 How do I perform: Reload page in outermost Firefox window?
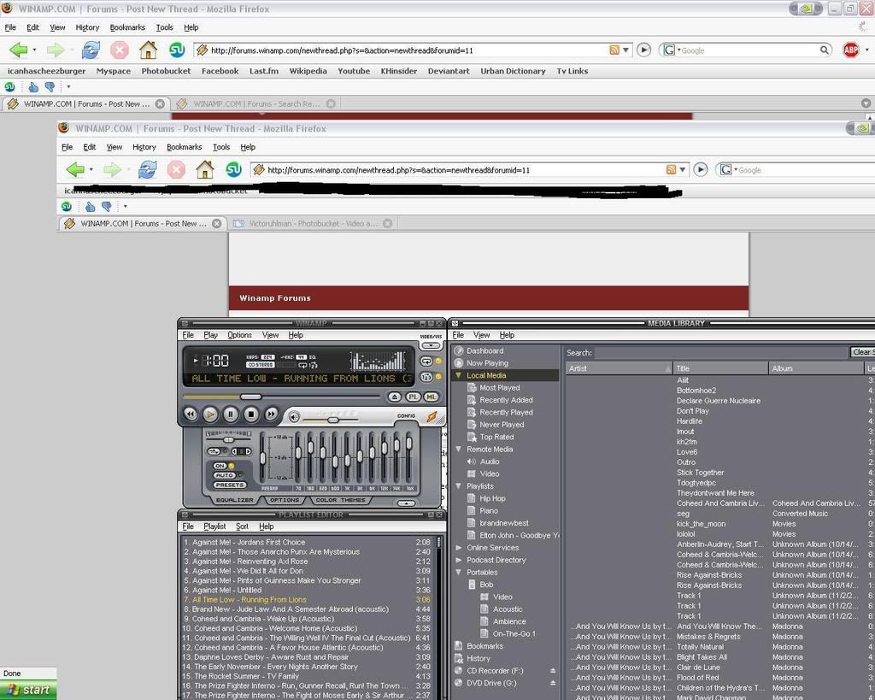(x=91, y=50)
